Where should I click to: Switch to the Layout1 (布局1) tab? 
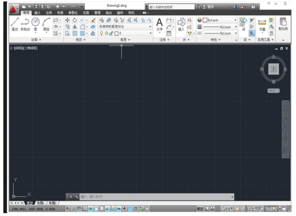[43, 203]
